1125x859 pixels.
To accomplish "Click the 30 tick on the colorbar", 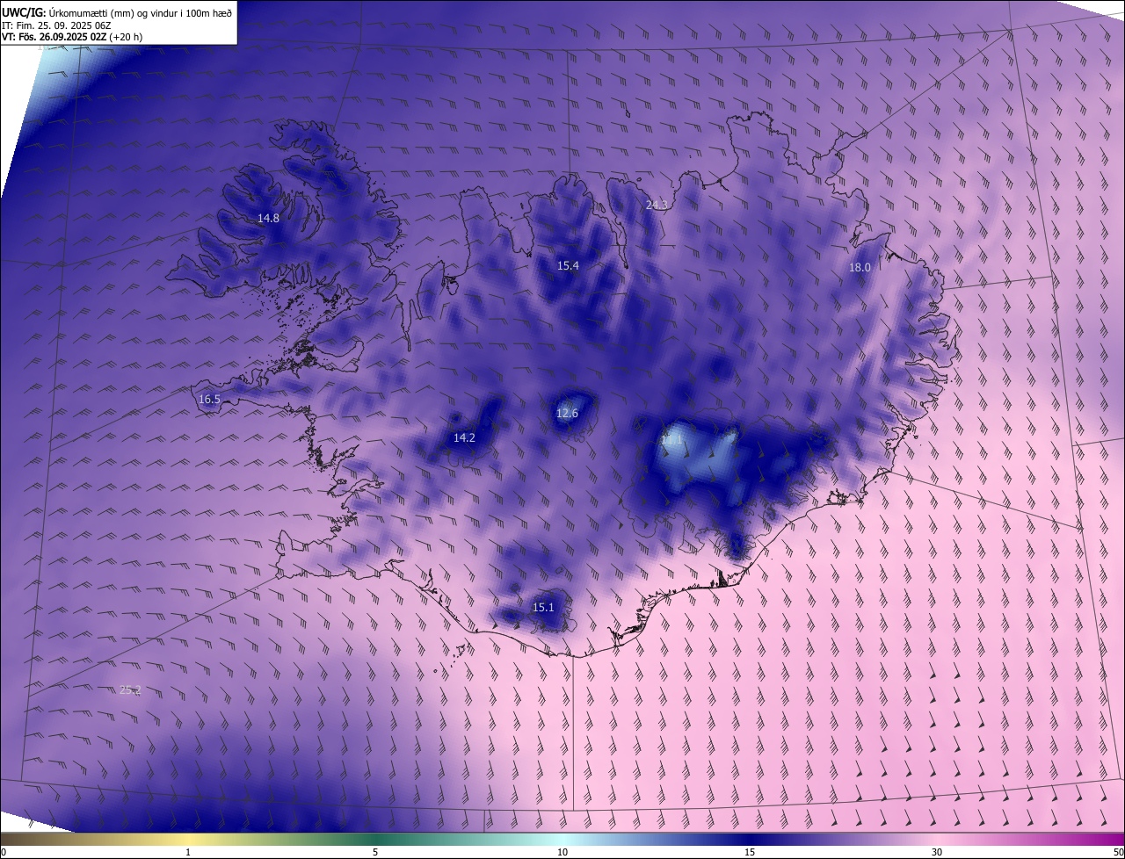I will tap(937, 852).
